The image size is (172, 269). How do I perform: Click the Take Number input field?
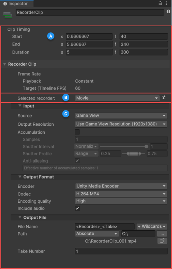coord(121,251)
